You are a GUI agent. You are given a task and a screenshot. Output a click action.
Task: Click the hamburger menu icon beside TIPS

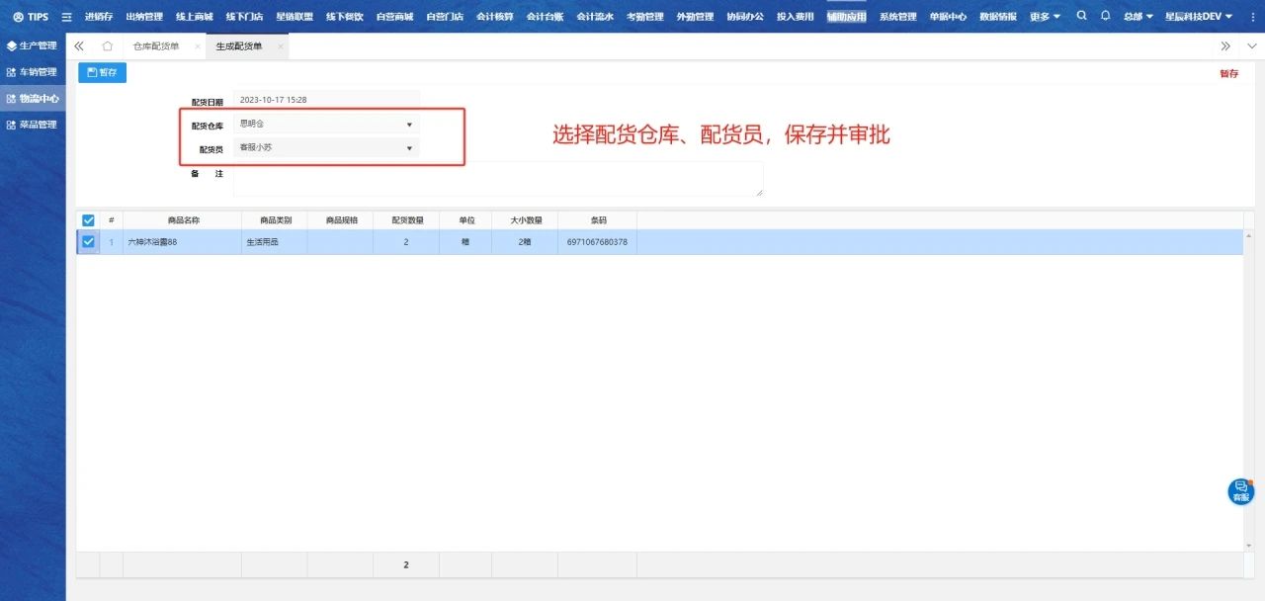click(x=66, y=17)
